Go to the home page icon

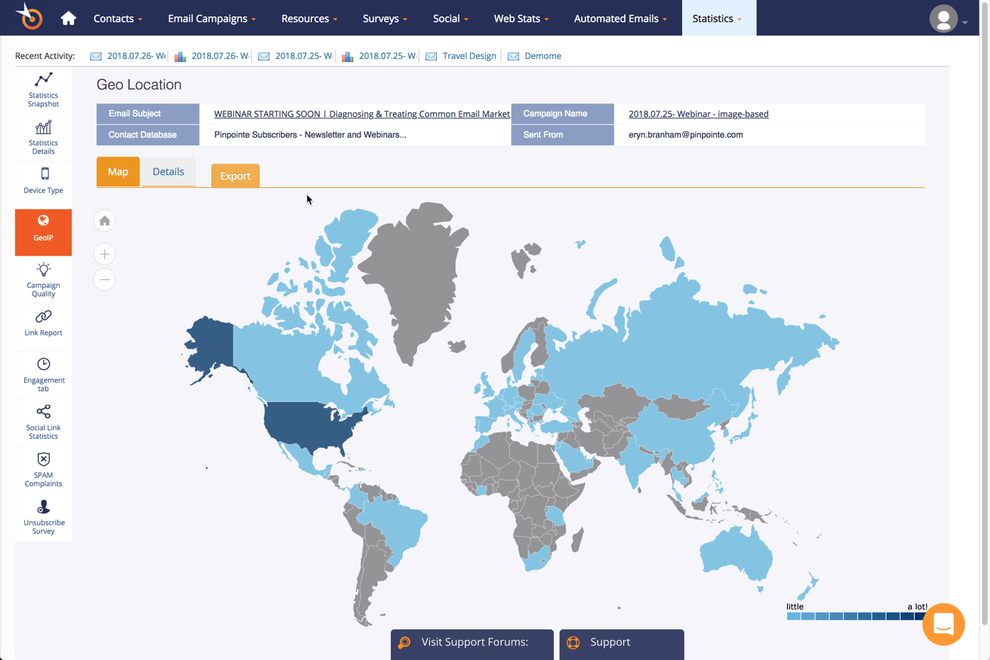coord(68,18)
